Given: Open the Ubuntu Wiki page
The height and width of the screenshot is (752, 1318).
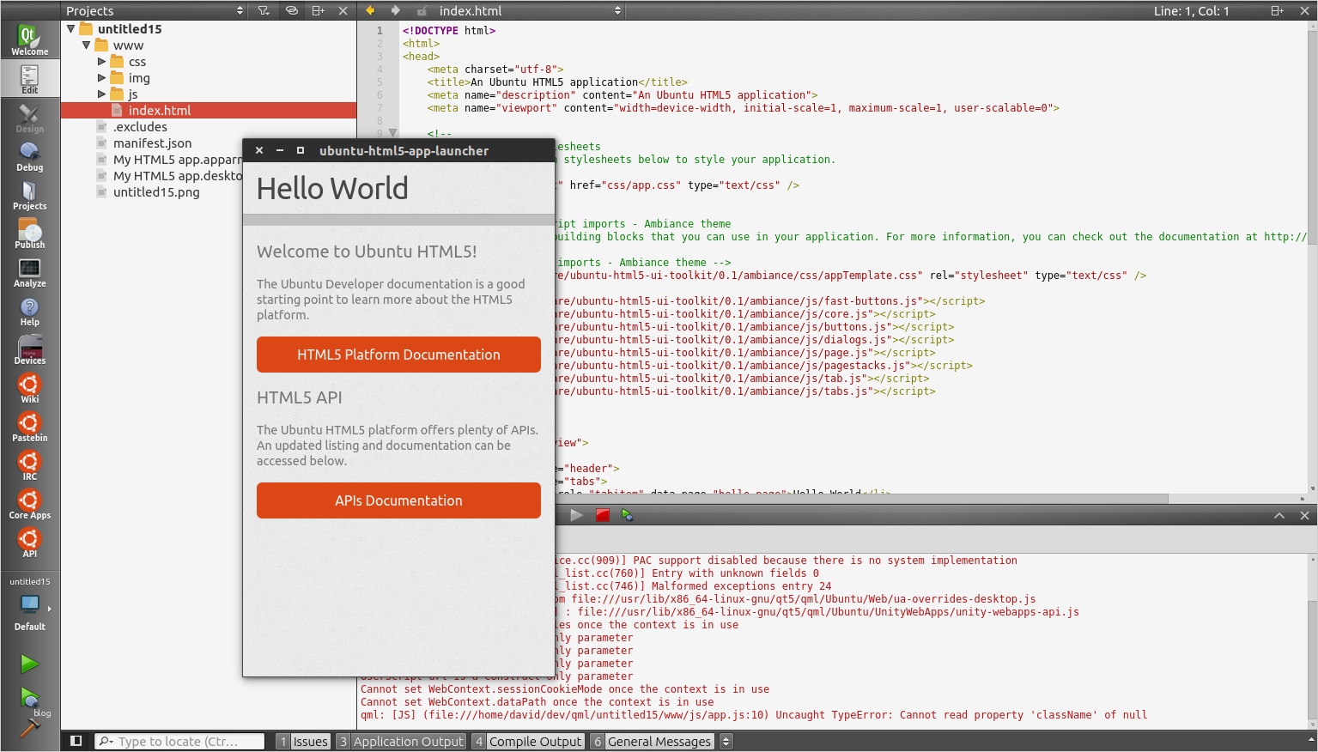Looking at the screenshot, I should click(29, 388).
